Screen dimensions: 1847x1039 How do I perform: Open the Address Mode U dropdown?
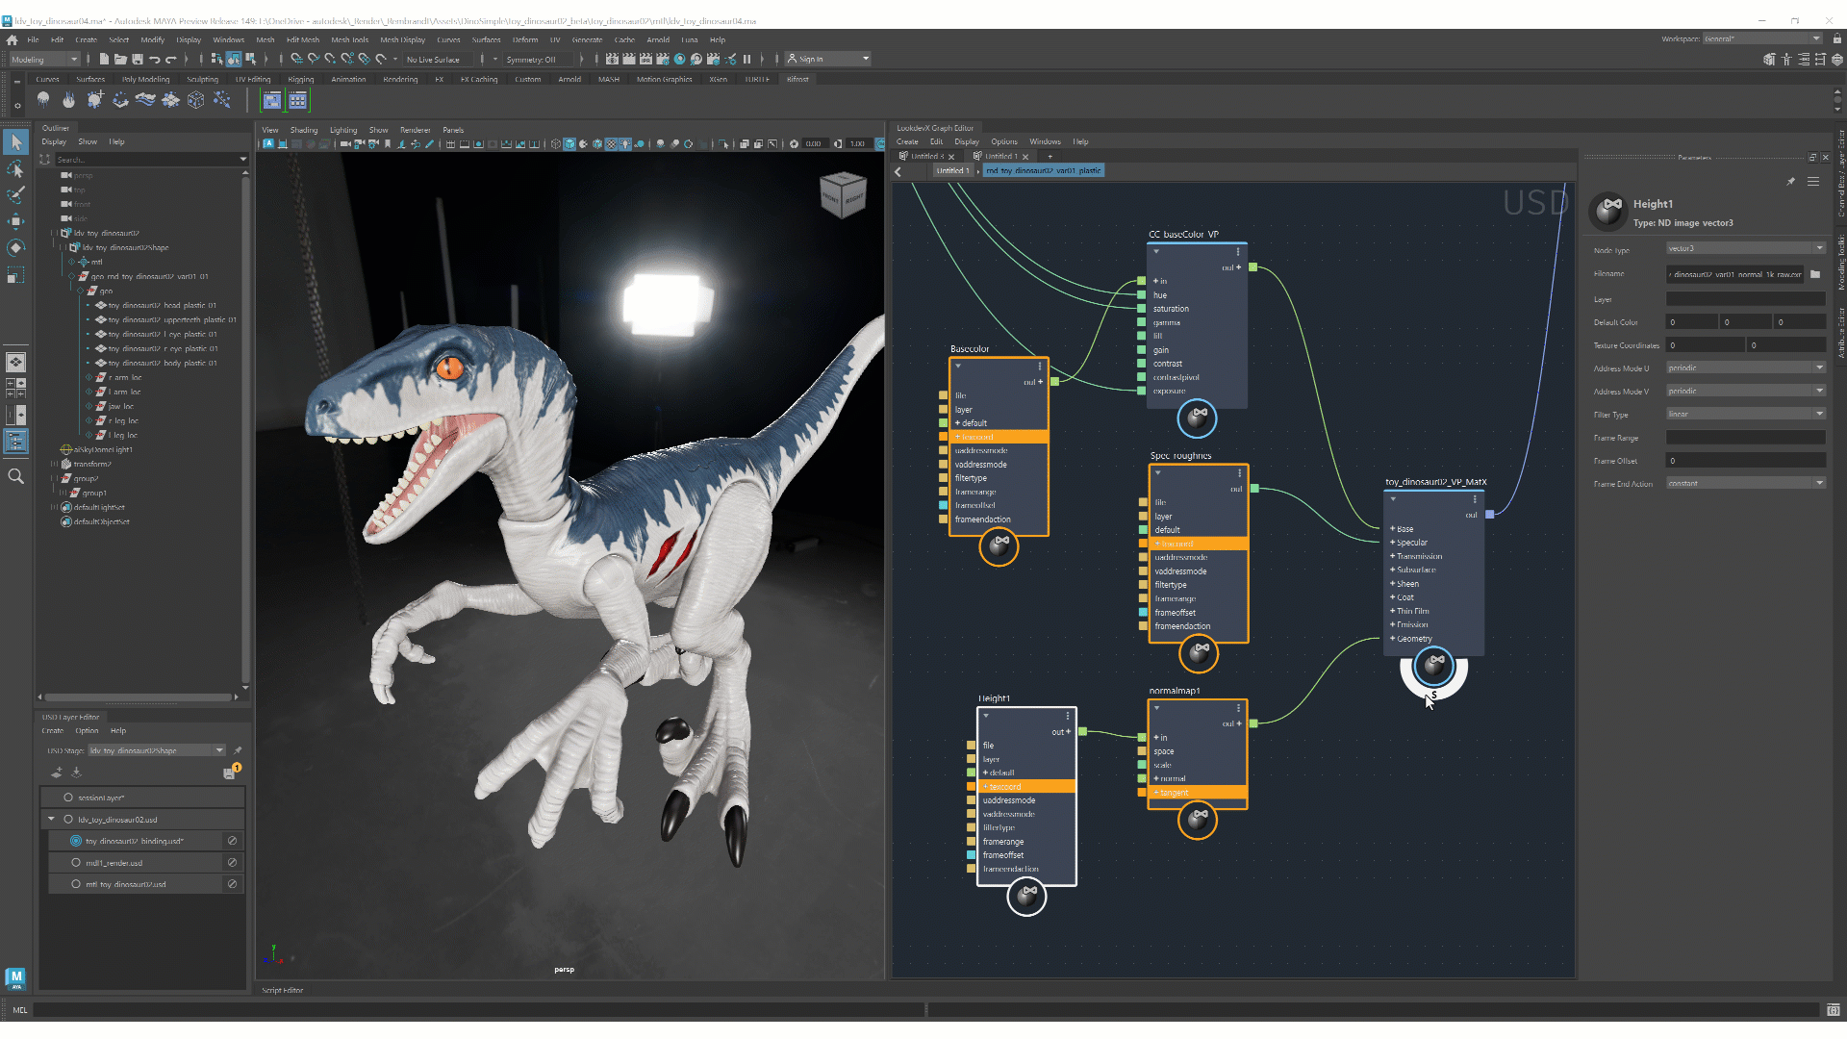pyautogui.click(x=1745, y=368)
